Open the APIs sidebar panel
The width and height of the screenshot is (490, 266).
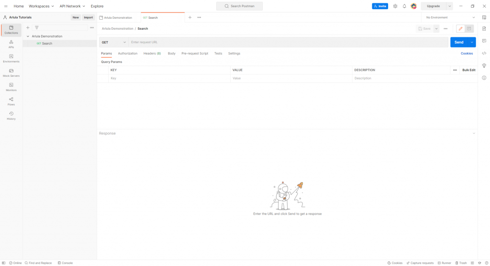click(11, 44)
